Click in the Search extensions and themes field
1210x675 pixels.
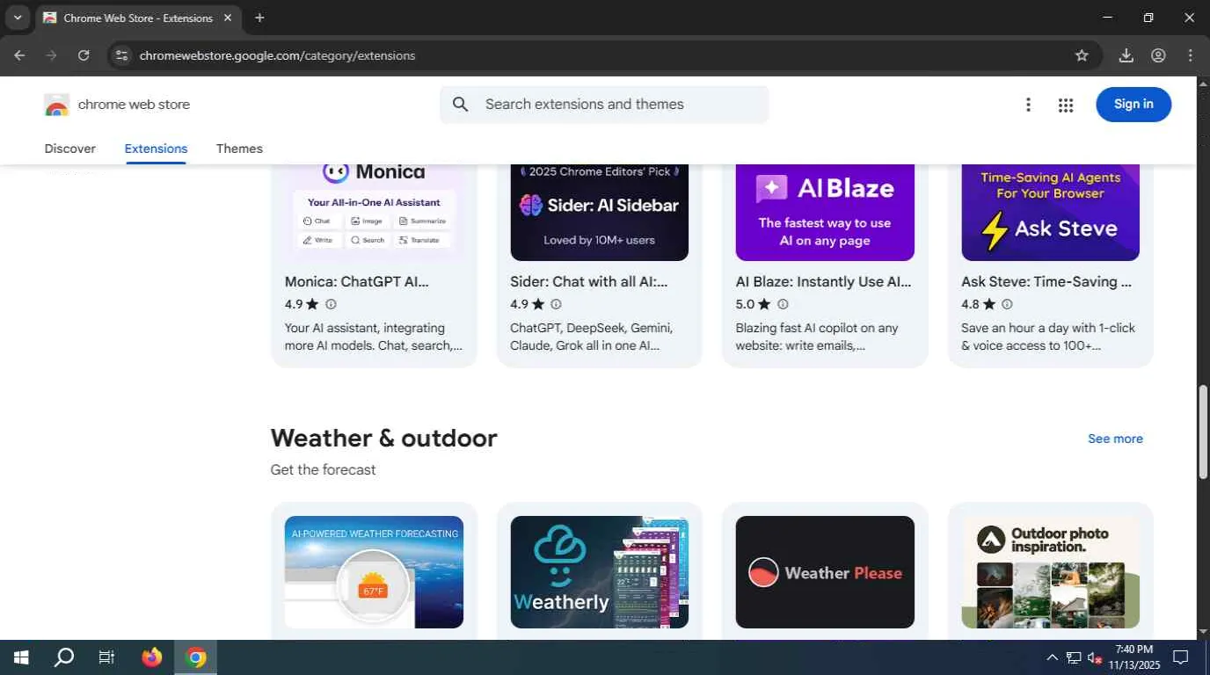pyautogui.click(x=604, y=105)
